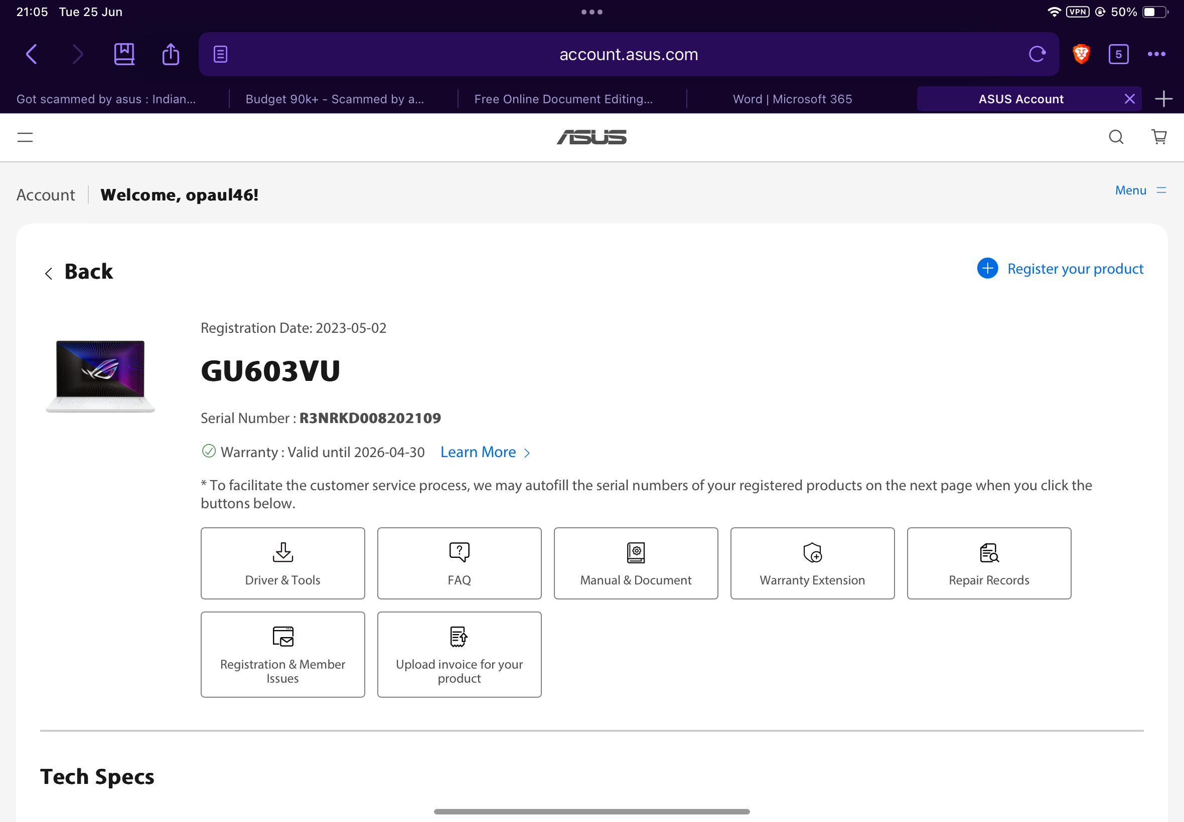Click the GU603VU model heading
Screen dimensions: 1184x822
[x=270, y=370]
